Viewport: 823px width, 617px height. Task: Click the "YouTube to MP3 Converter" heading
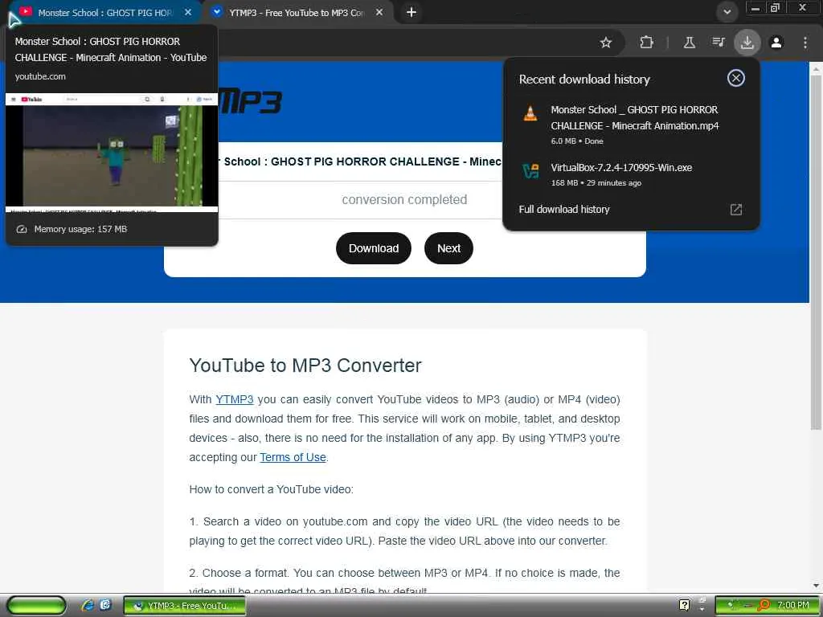(305, 366)
